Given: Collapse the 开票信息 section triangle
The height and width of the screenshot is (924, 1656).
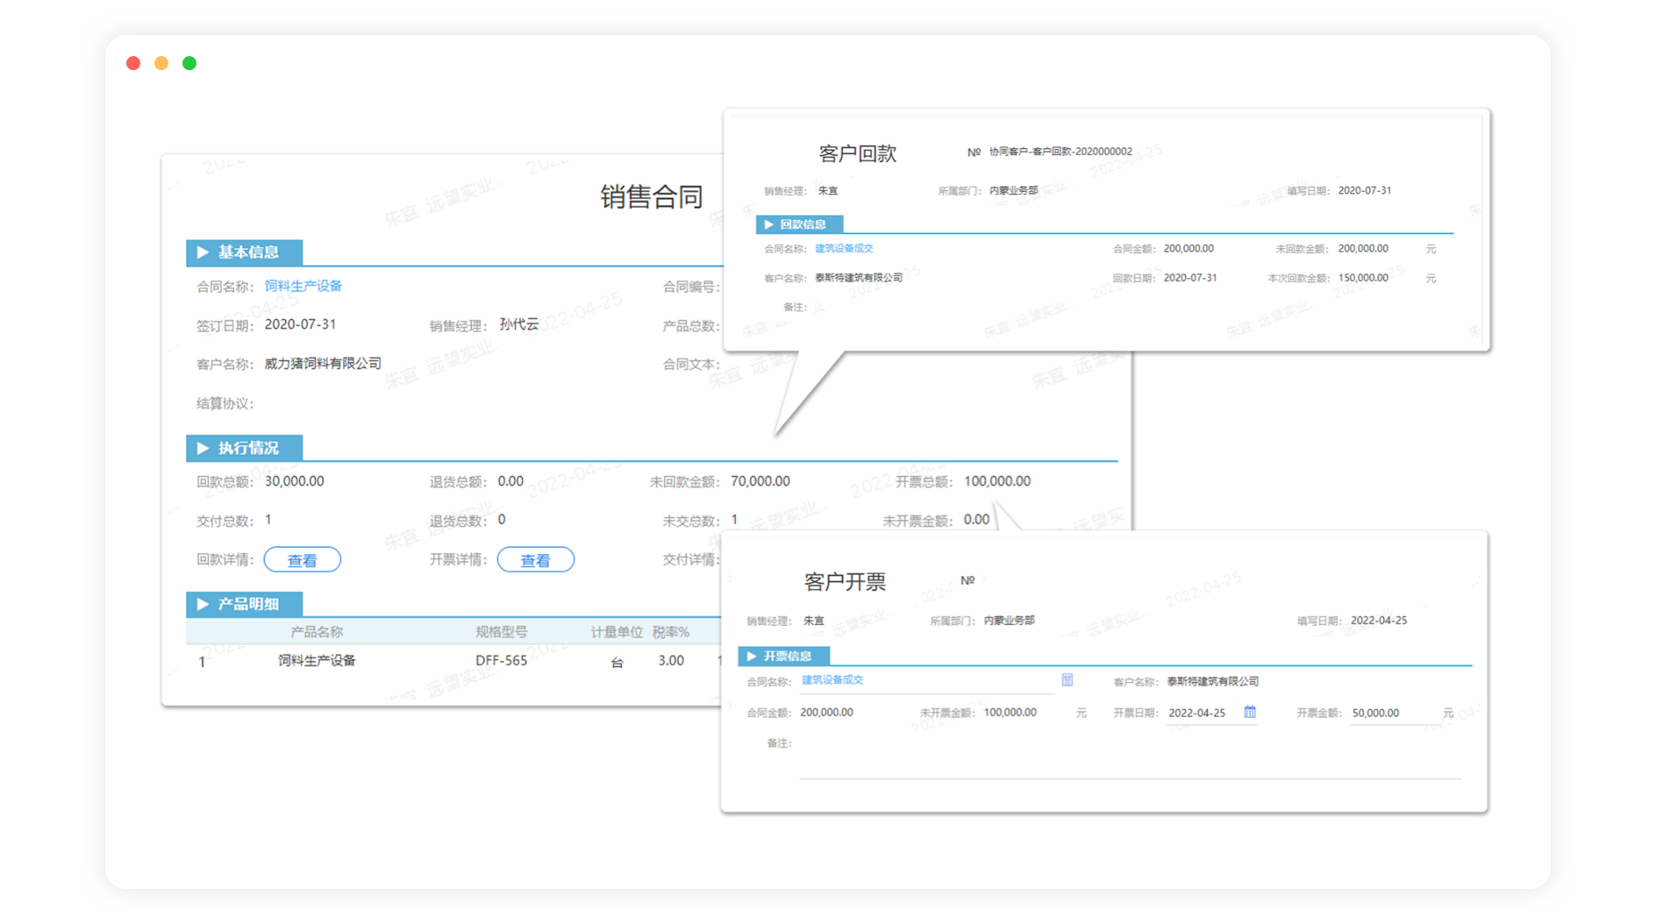Looking at the screenshot, I should click(x=752, y=656).
